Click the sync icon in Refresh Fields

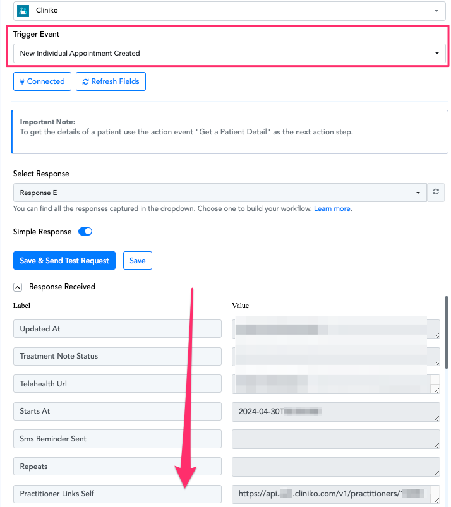[x=85, y=81]
